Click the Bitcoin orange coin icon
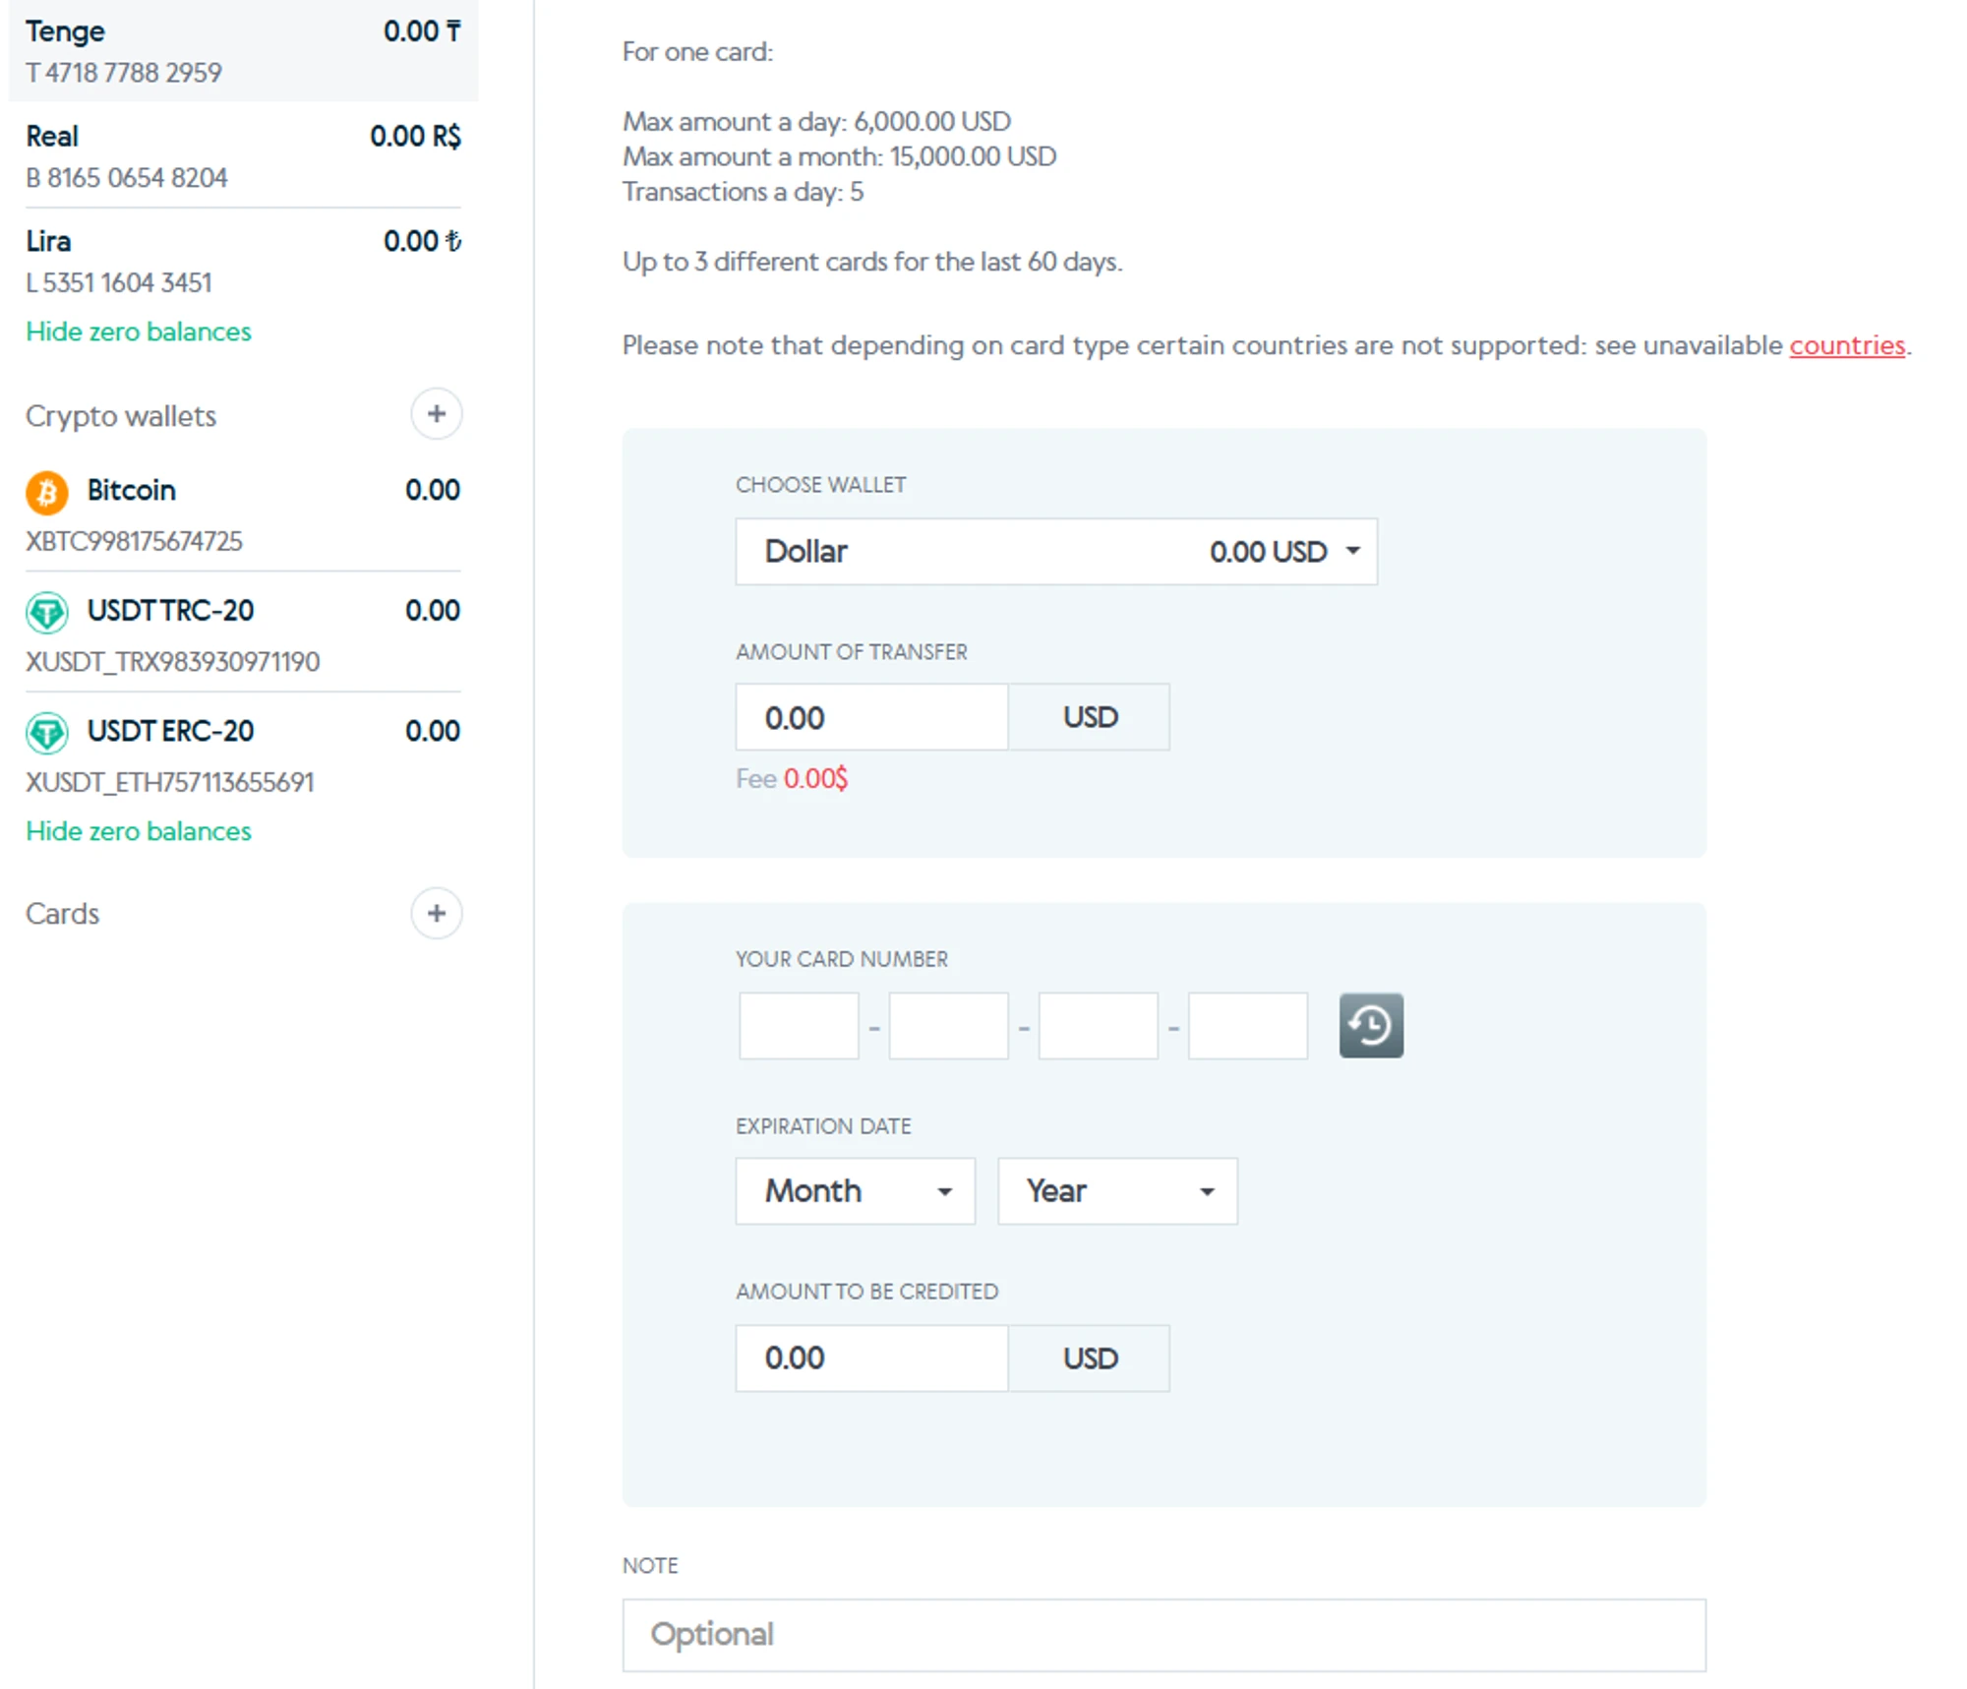 pos(47,492)
